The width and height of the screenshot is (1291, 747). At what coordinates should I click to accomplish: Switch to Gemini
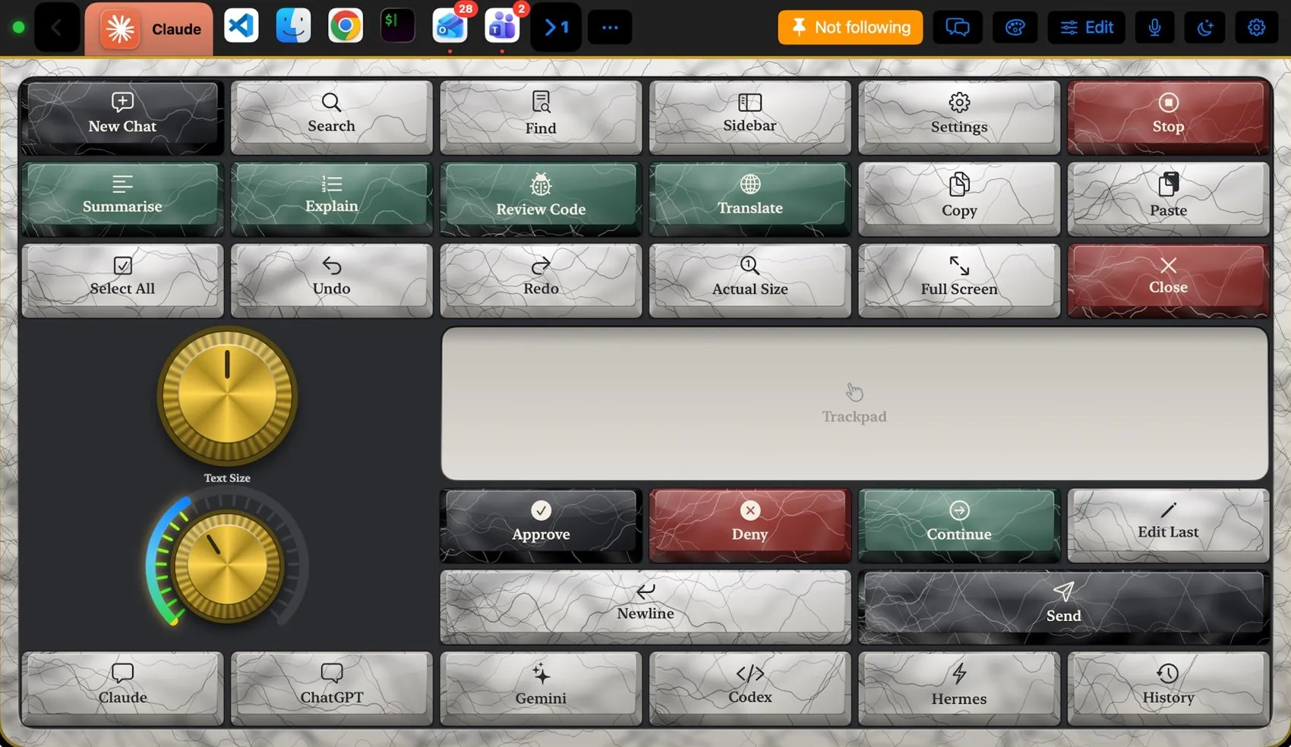coord(541,688)
